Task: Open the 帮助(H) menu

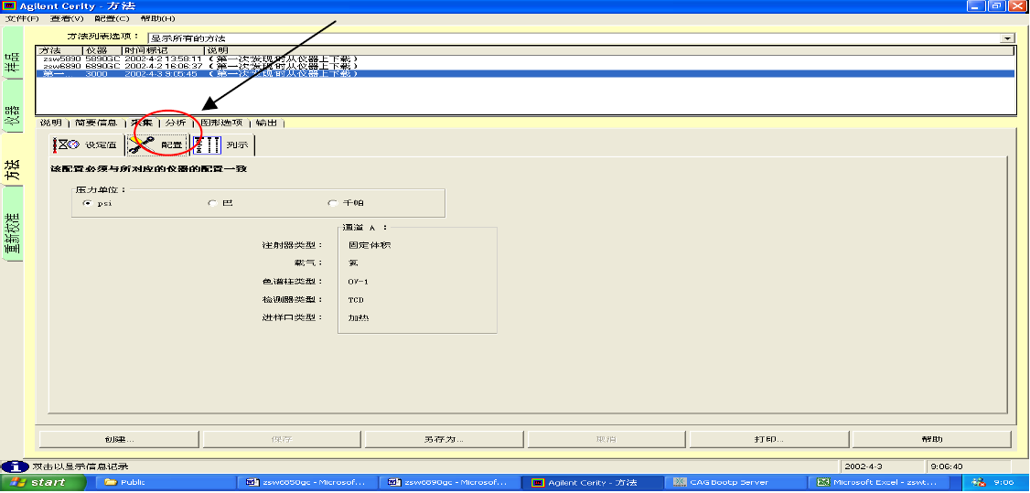Action: click(x=157, y=18)
